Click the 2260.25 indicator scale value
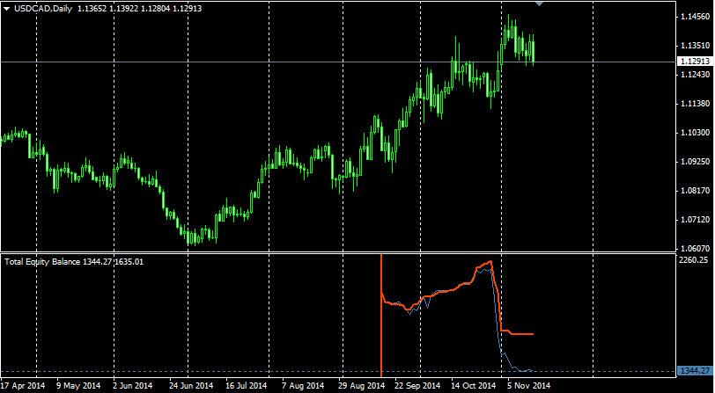 click(x=694, y=260)
